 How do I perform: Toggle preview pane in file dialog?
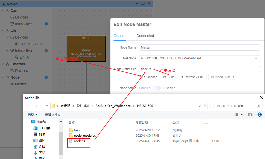click(x=250, y=115)
